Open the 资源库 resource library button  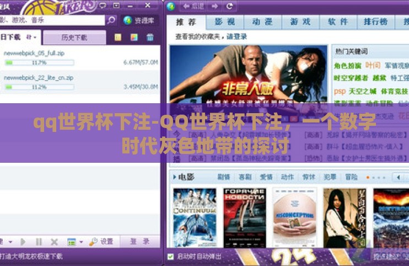139,20
